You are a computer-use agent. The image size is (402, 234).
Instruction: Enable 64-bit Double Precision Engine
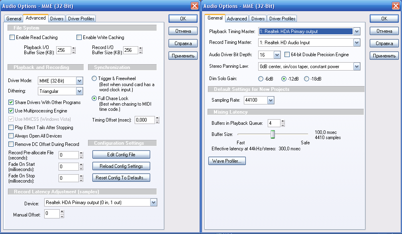click(287, 55)
